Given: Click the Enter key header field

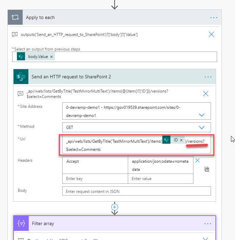Looking at the screenshot, I should tap(95, 179).
